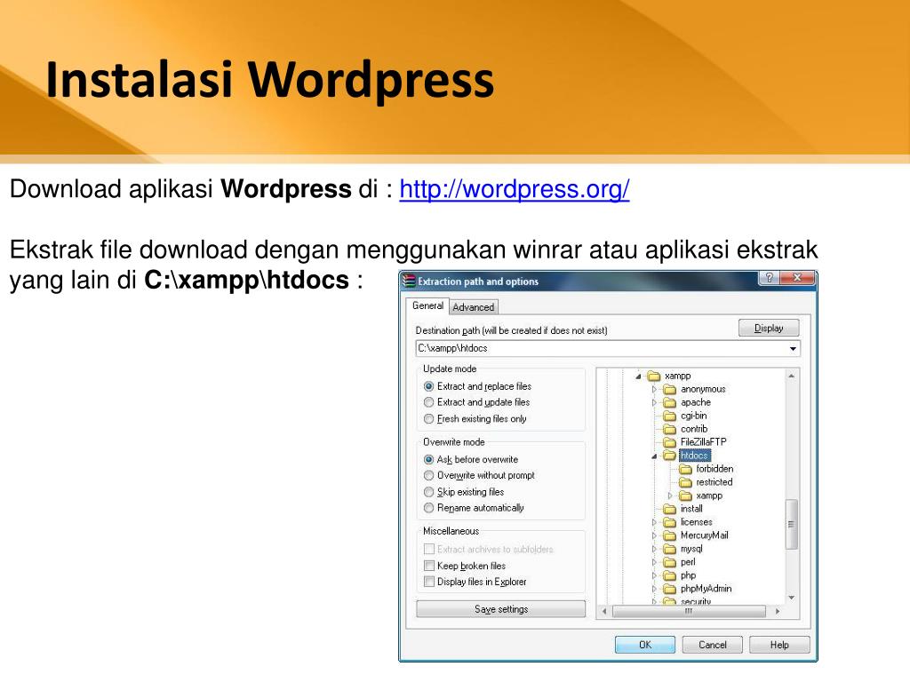Click the destination path input field
The height and width of the screenshot is (682, 910).
point(608,348)
